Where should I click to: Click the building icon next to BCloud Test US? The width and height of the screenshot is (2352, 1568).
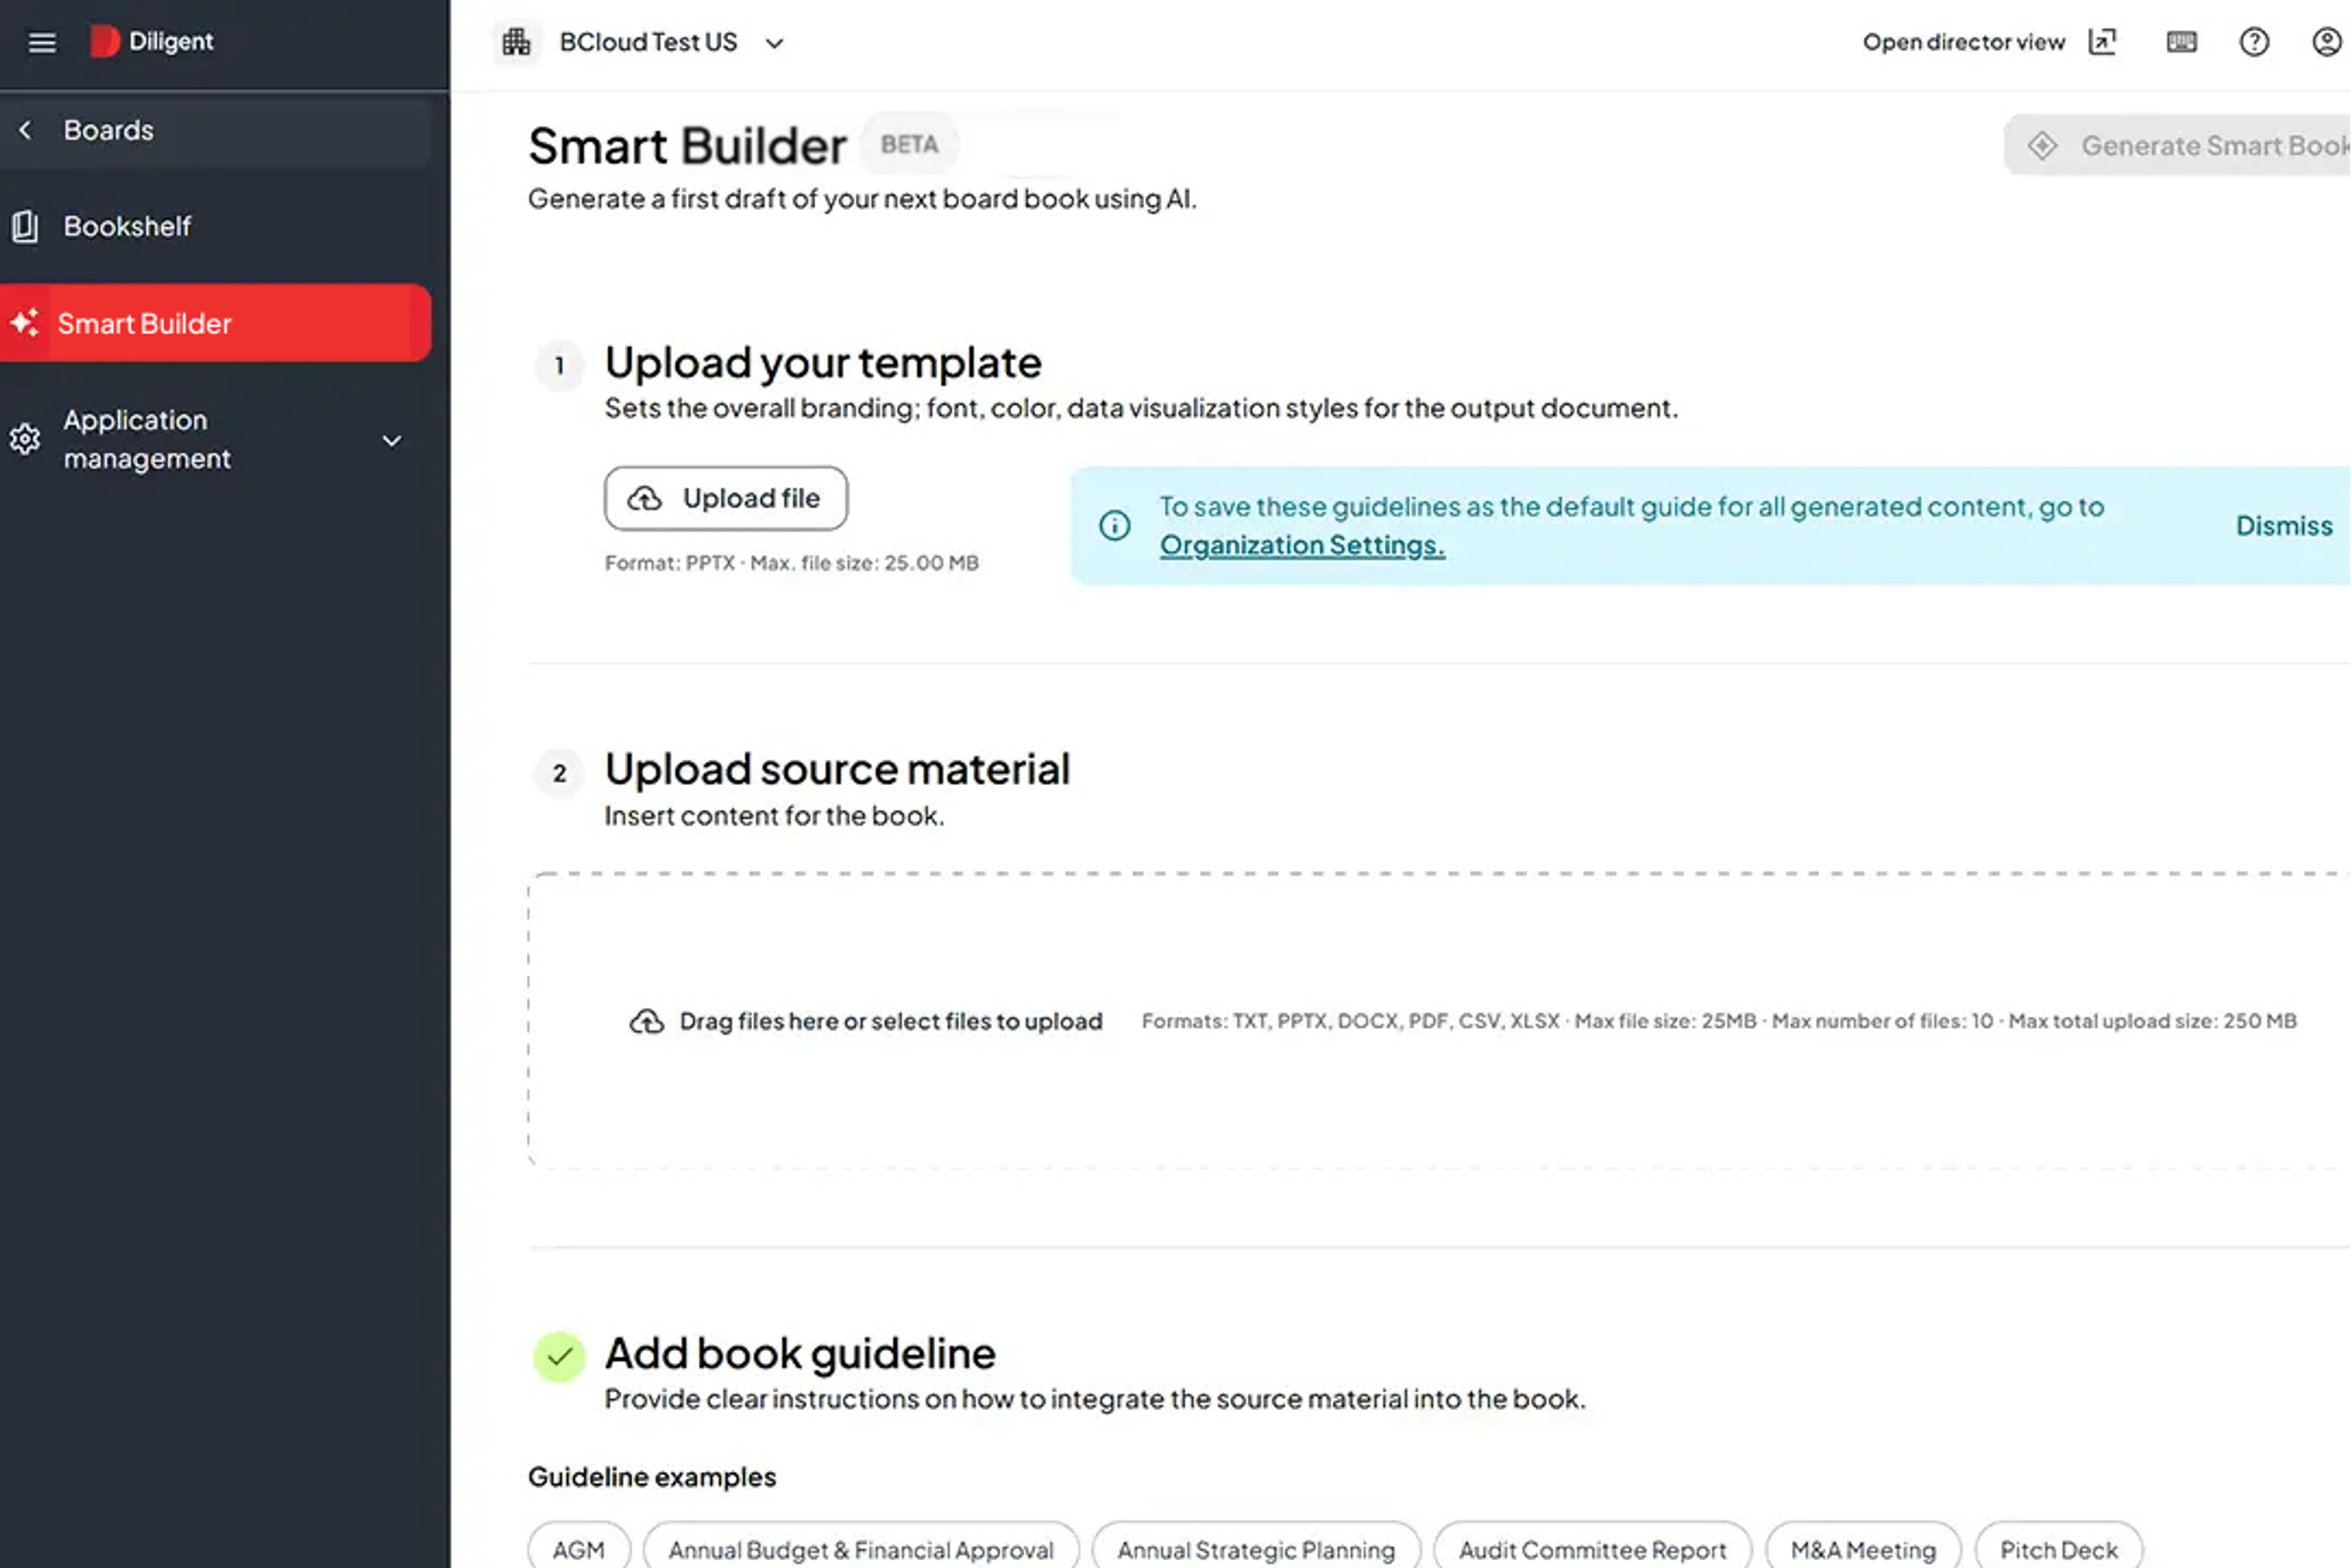(516, 42)
